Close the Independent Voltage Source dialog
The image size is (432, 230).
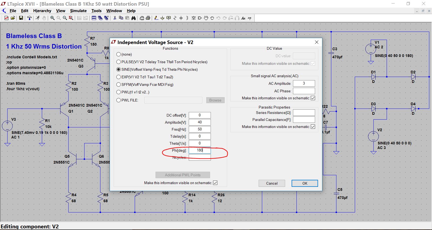coord(317,42)
